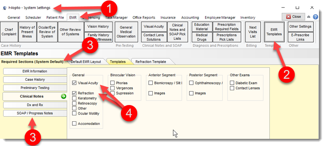Open Next Visits List
325x146 pixels.
click(253, 32)
